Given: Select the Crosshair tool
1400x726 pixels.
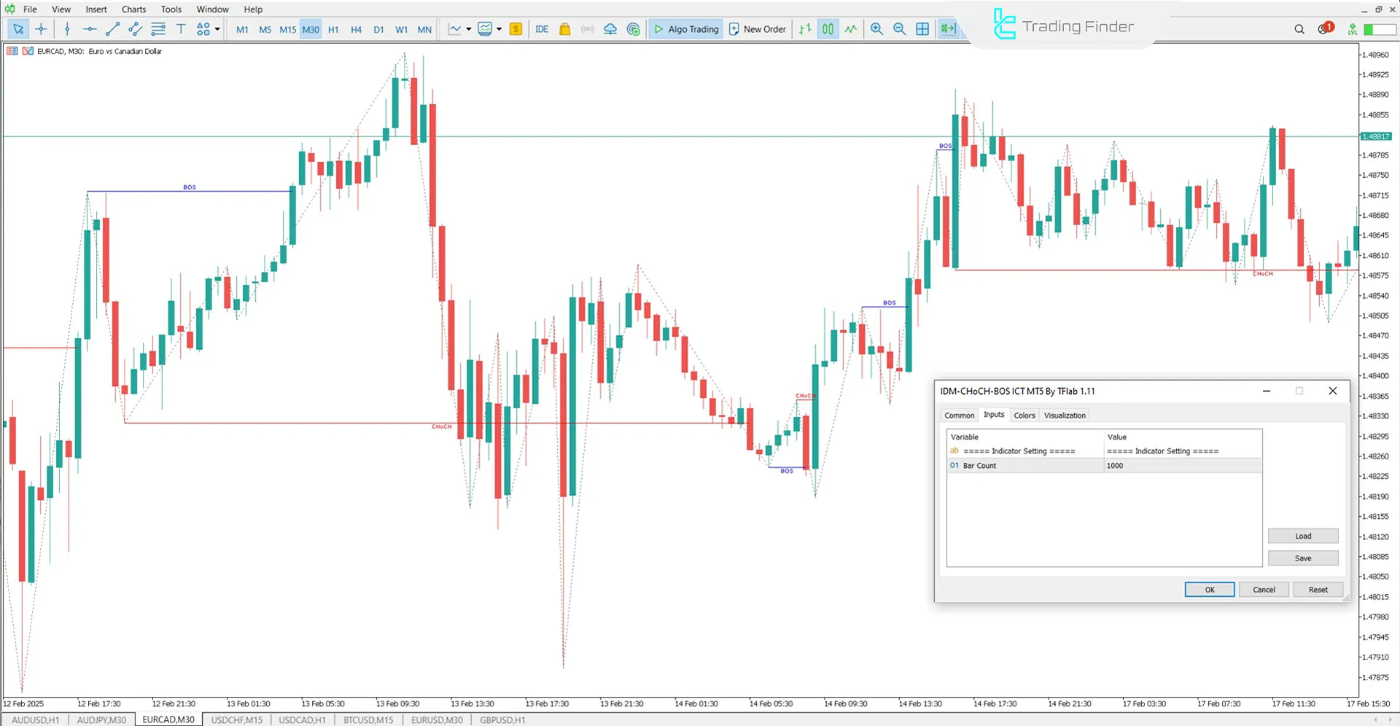Looking at the screenshot, I should click(42, 29).
